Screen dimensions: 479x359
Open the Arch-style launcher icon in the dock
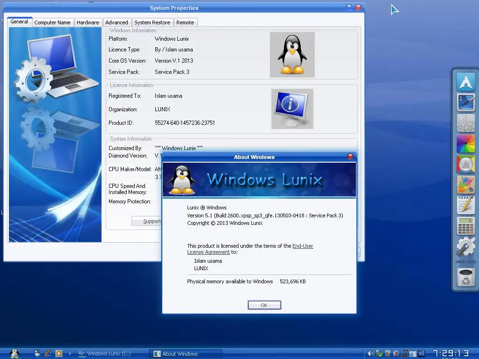(x=465, y=81)
